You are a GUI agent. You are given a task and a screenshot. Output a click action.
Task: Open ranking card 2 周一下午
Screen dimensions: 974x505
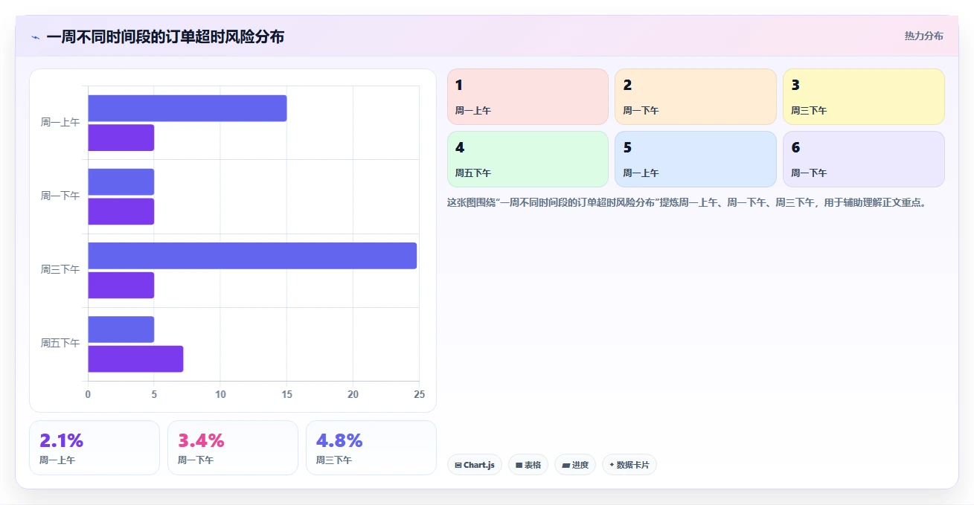click(x=696, y=97)
